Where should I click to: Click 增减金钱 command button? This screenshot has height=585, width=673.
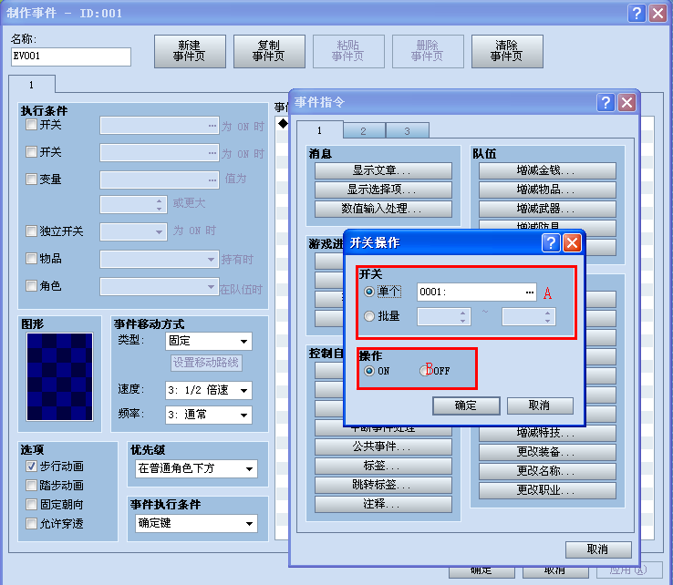pyautogui.click(x=547, y=170)
